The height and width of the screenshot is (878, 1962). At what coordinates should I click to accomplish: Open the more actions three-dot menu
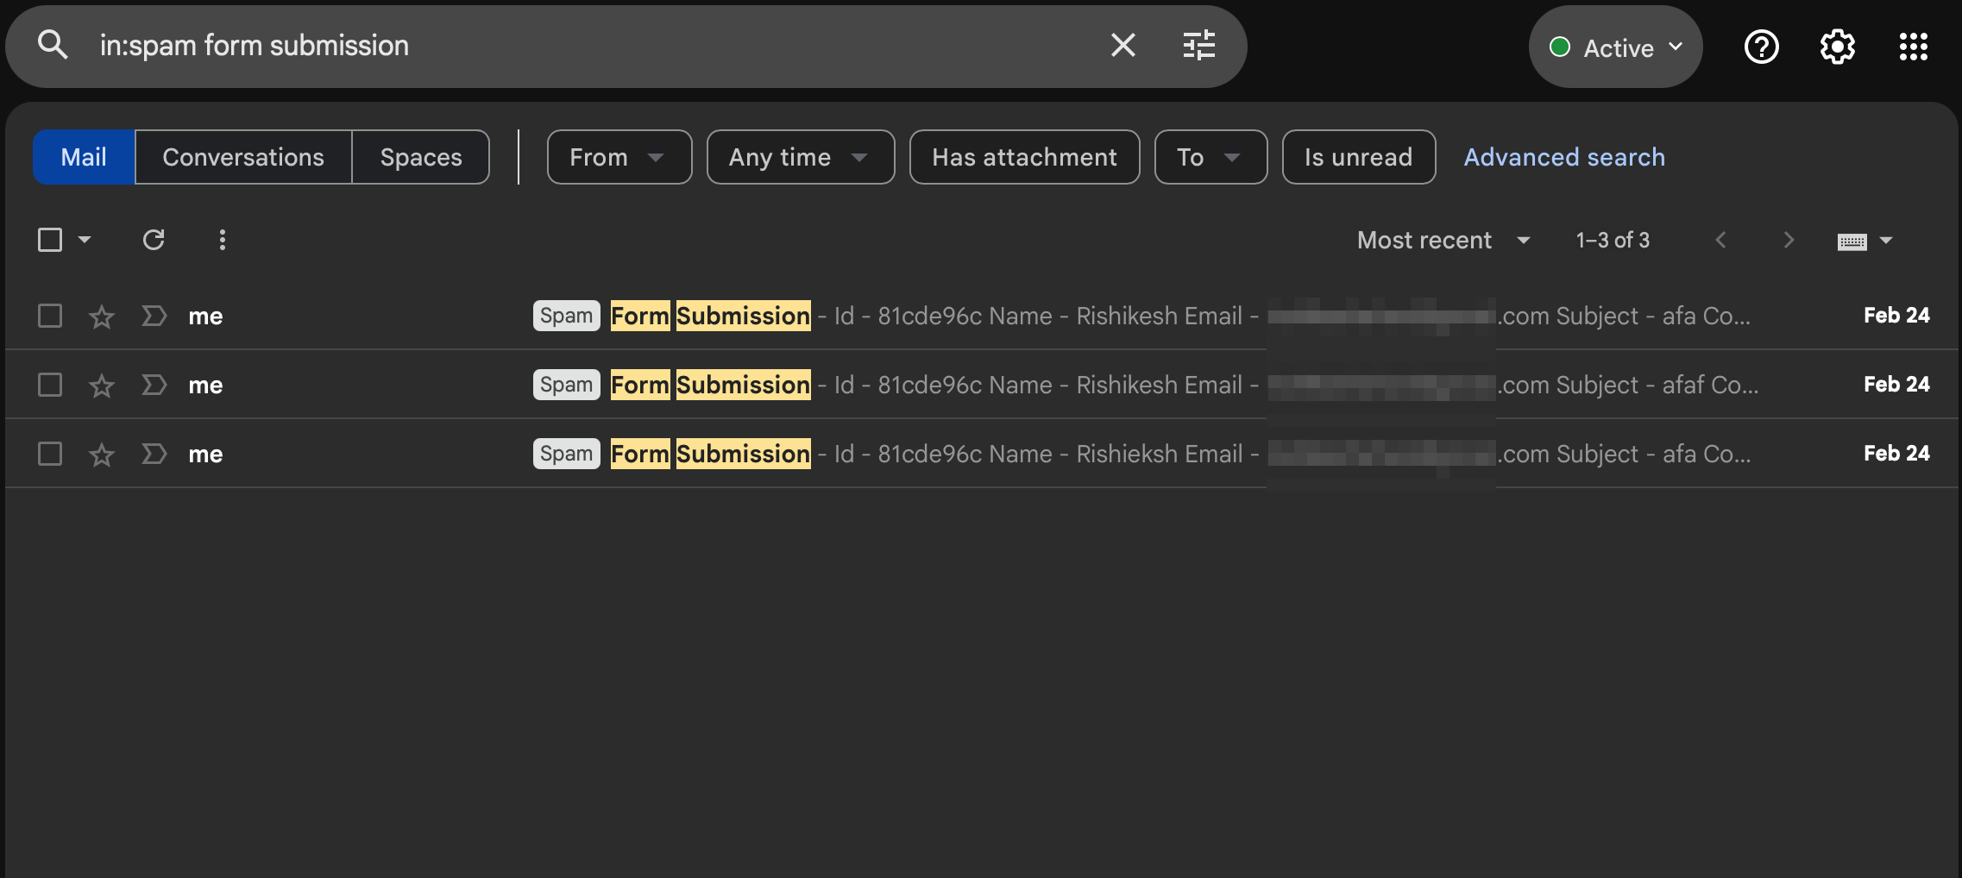[223, 240]
